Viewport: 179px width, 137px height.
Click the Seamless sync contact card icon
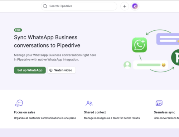[159, 103]
